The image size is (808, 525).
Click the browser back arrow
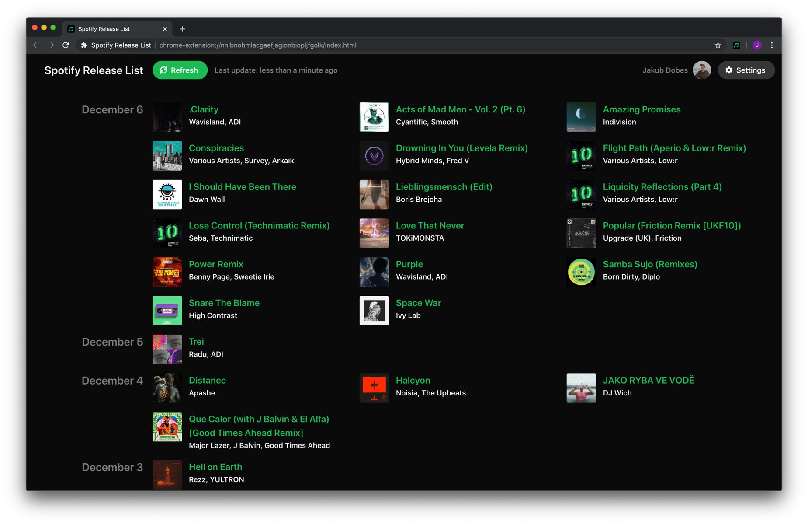36,45
